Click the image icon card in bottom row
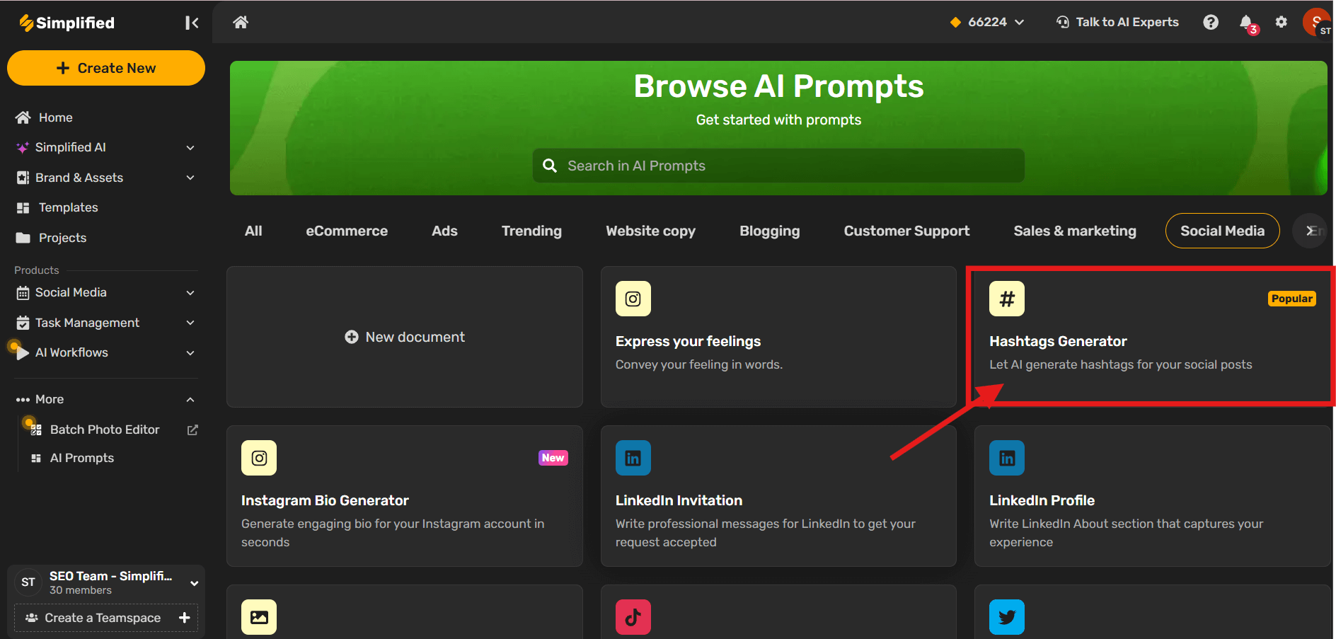Screen dimensions: 1336x639 (x=259, y=617)
